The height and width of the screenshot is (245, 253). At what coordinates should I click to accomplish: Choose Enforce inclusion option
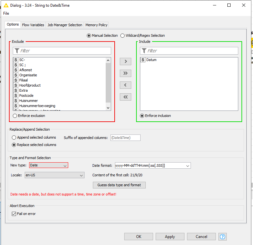pos(142,116)
